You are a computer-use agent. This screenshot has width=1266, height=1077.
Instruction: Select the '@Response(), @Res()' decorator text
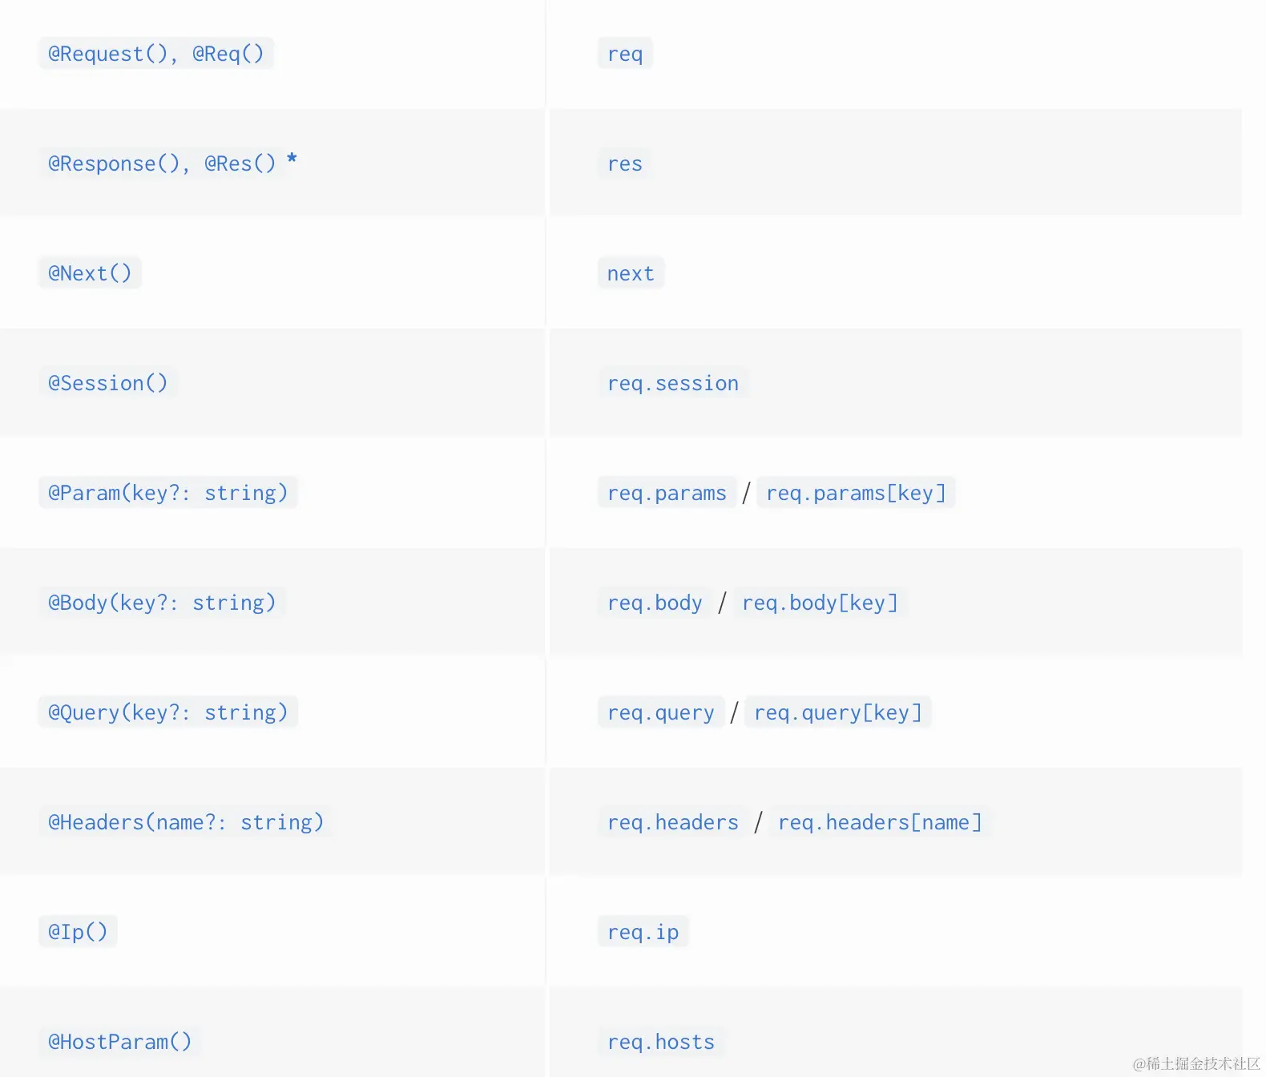162,163
